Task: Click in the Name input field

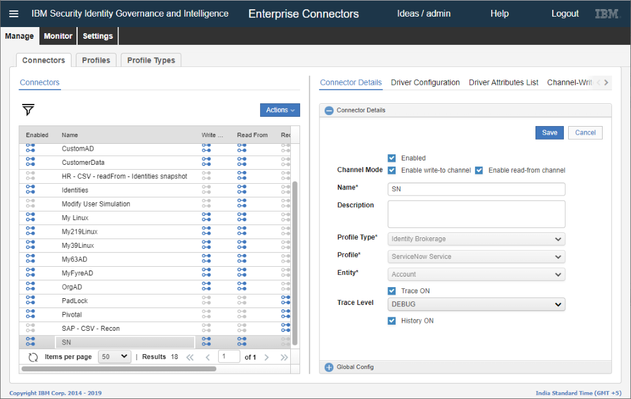Action: [476, 189]
